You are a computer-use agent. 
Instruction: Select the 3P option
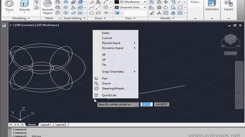tap(116, 55)
